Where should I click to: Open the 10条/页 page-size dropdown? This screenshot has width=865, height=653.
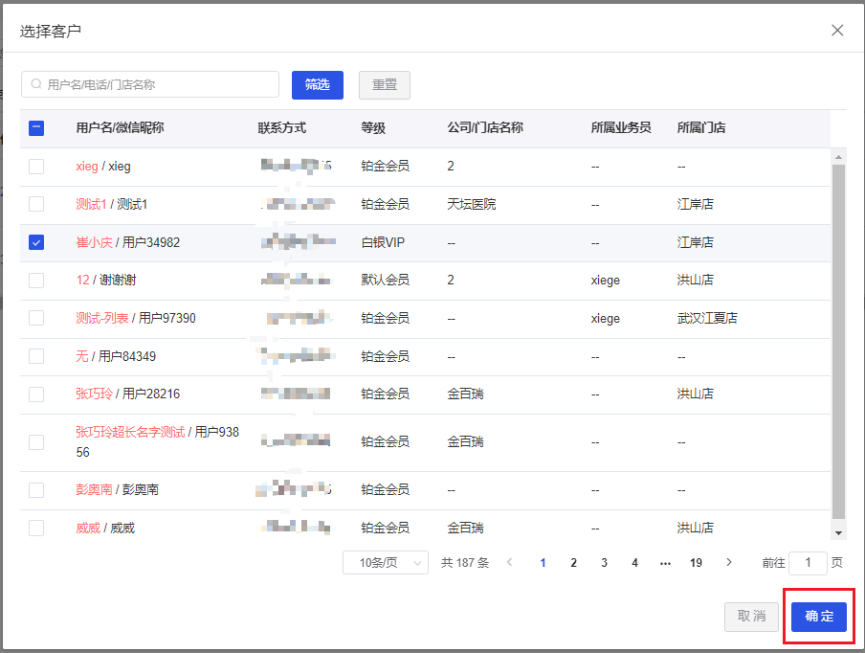click(x=385, y=563)
